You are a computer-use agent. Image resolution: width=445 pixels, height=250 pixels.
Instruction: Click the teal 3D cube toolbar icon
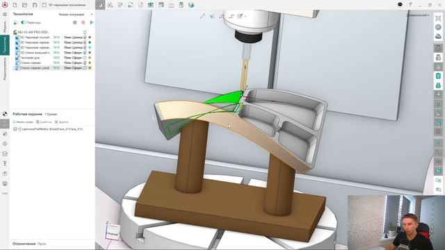[x=191, y=5]
